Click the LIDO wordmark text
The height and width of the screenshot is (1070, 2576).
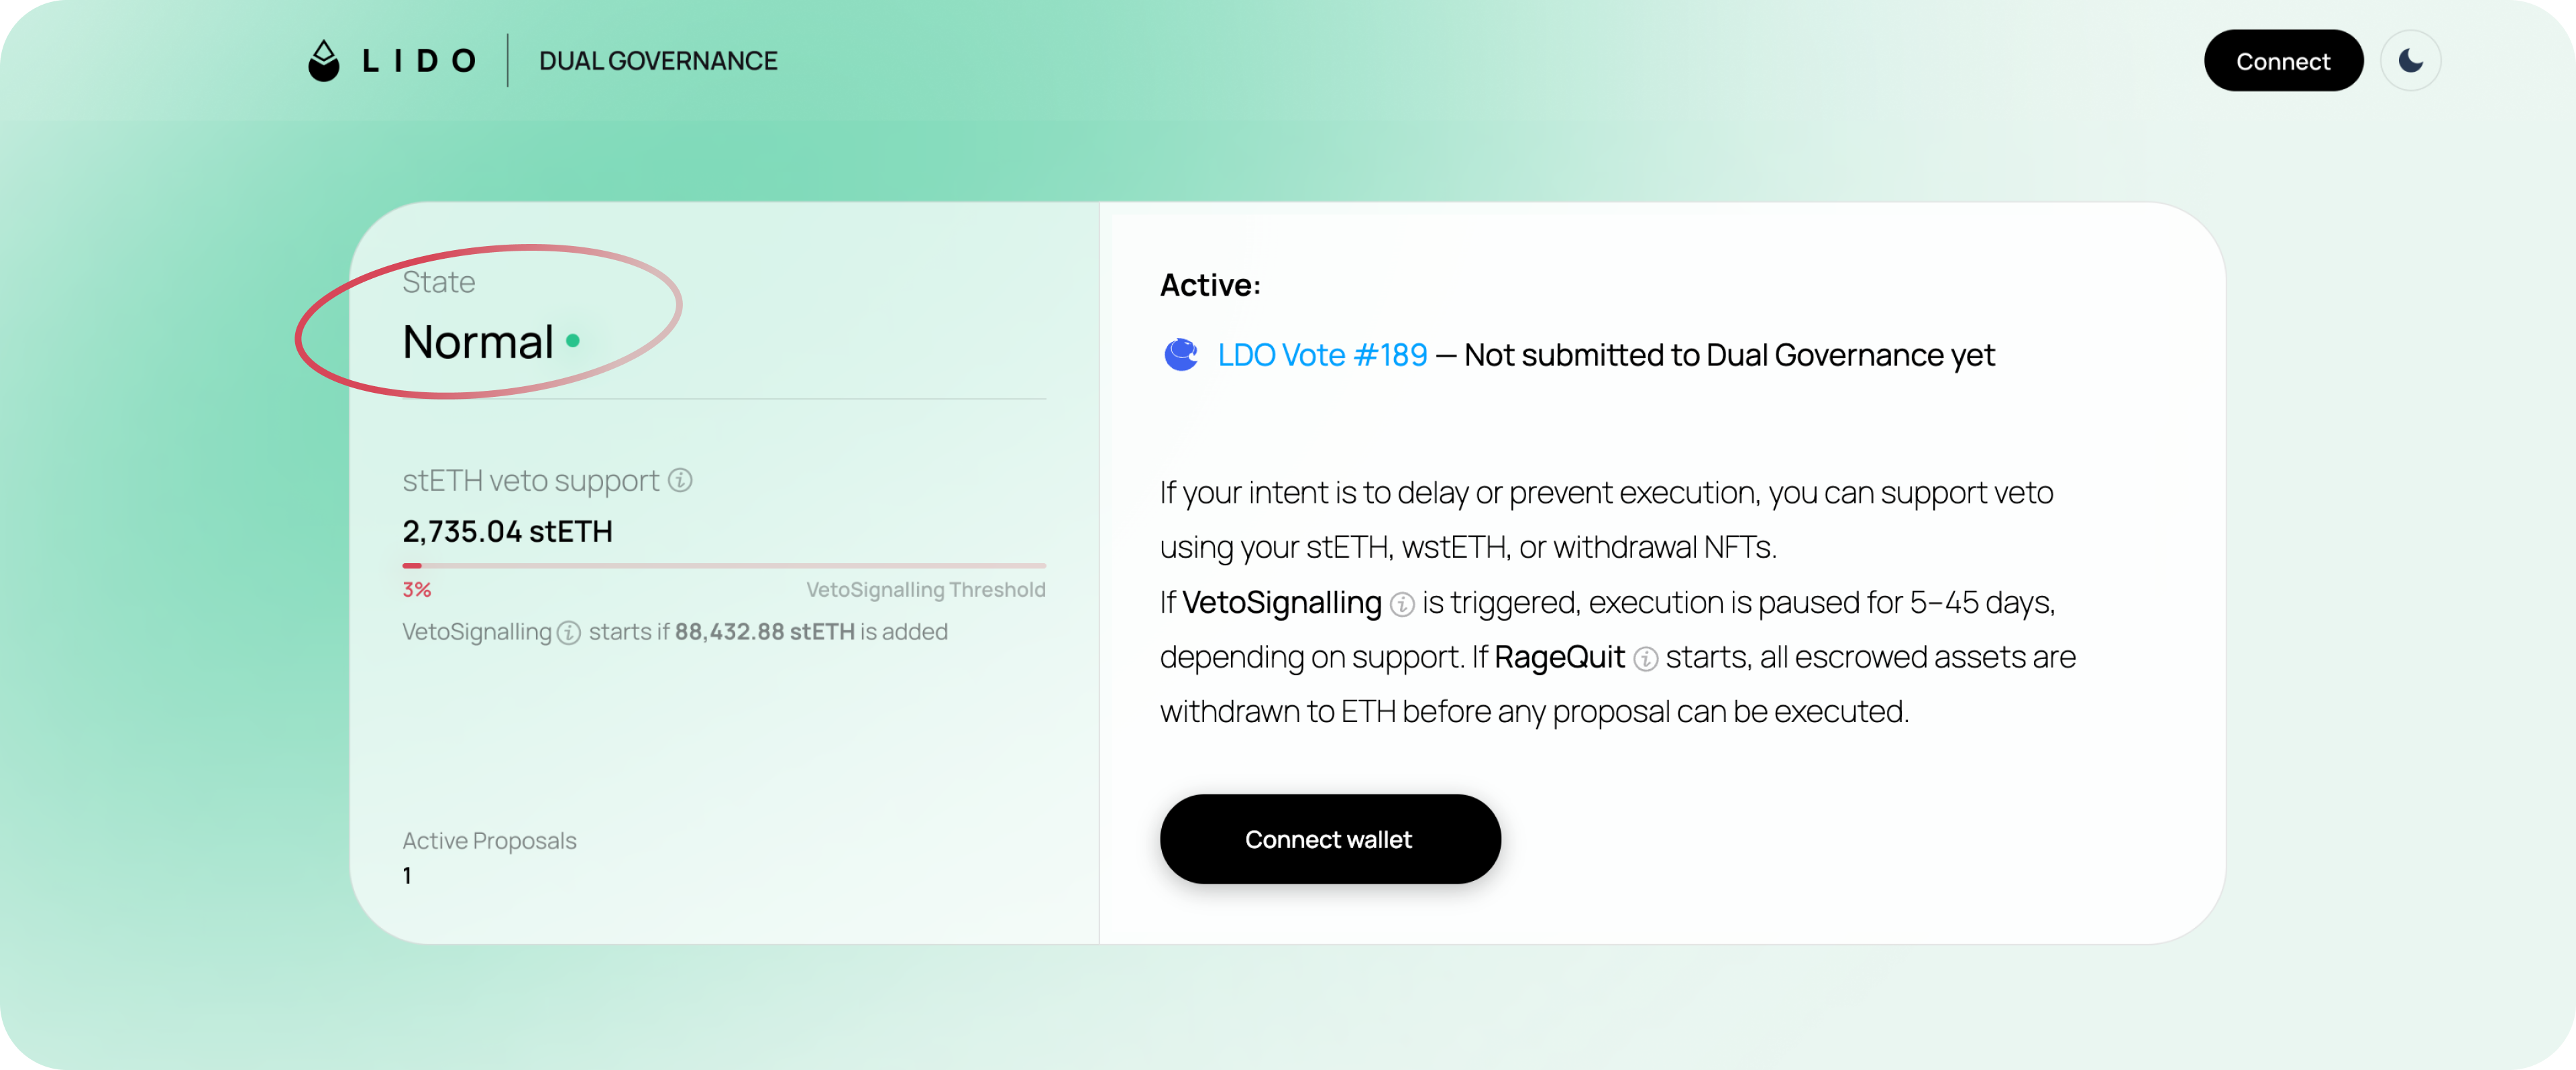click(x=418, y=61)
